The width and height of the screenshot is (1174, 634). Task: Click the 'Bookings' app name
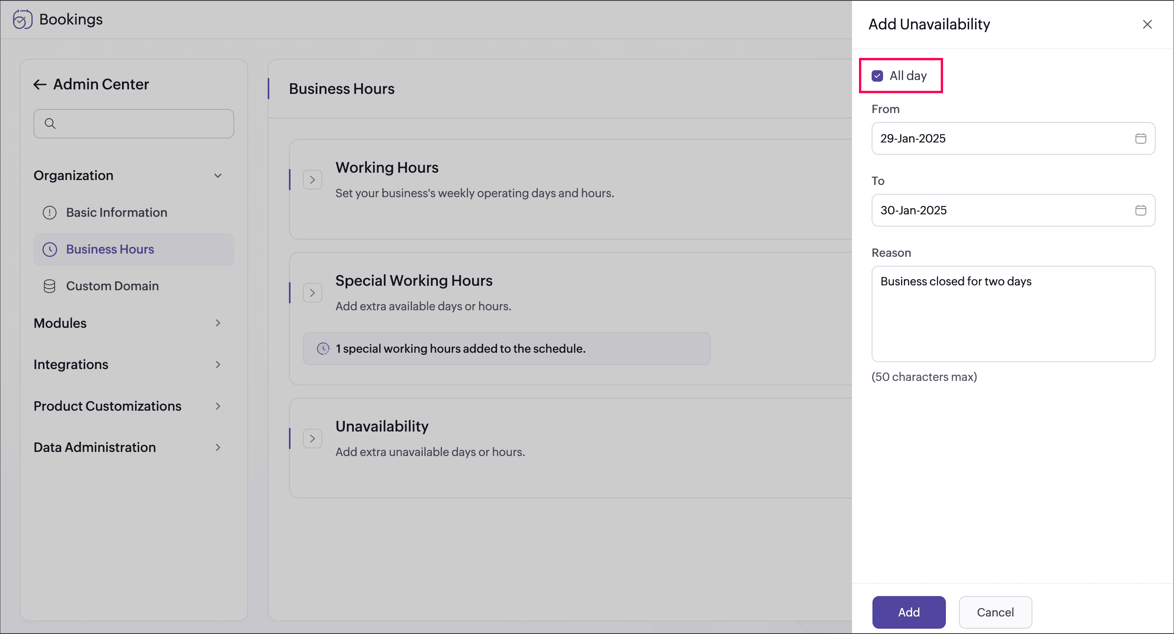click(71, 20)
